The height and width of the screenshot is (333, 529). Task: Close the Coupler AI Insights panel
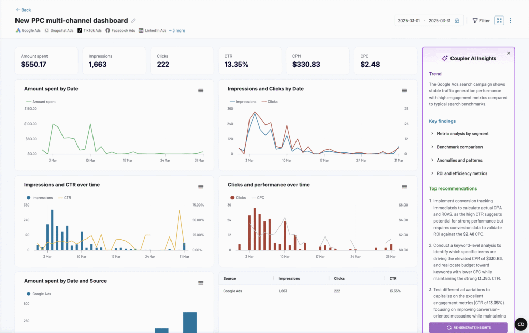(x=509, y=53)
